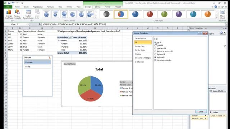
Task: Select the Automatic fill radio option
Action: coord(155,57)
